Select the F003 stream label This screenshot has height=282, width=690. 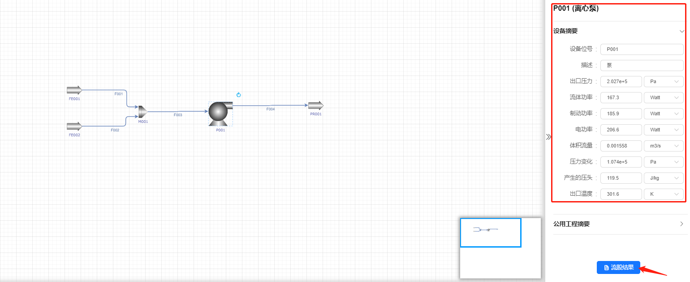pos(178,115)
